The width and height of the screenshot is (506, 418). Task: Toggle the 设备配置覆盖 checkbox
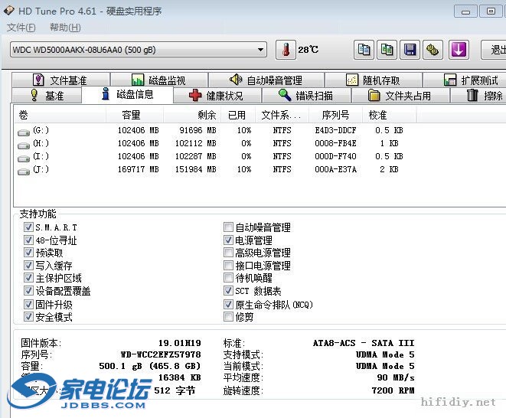28,291
